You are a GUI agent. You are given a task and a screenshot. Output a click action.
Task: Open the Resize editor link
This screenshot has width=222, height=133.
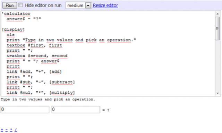(105, 6)
